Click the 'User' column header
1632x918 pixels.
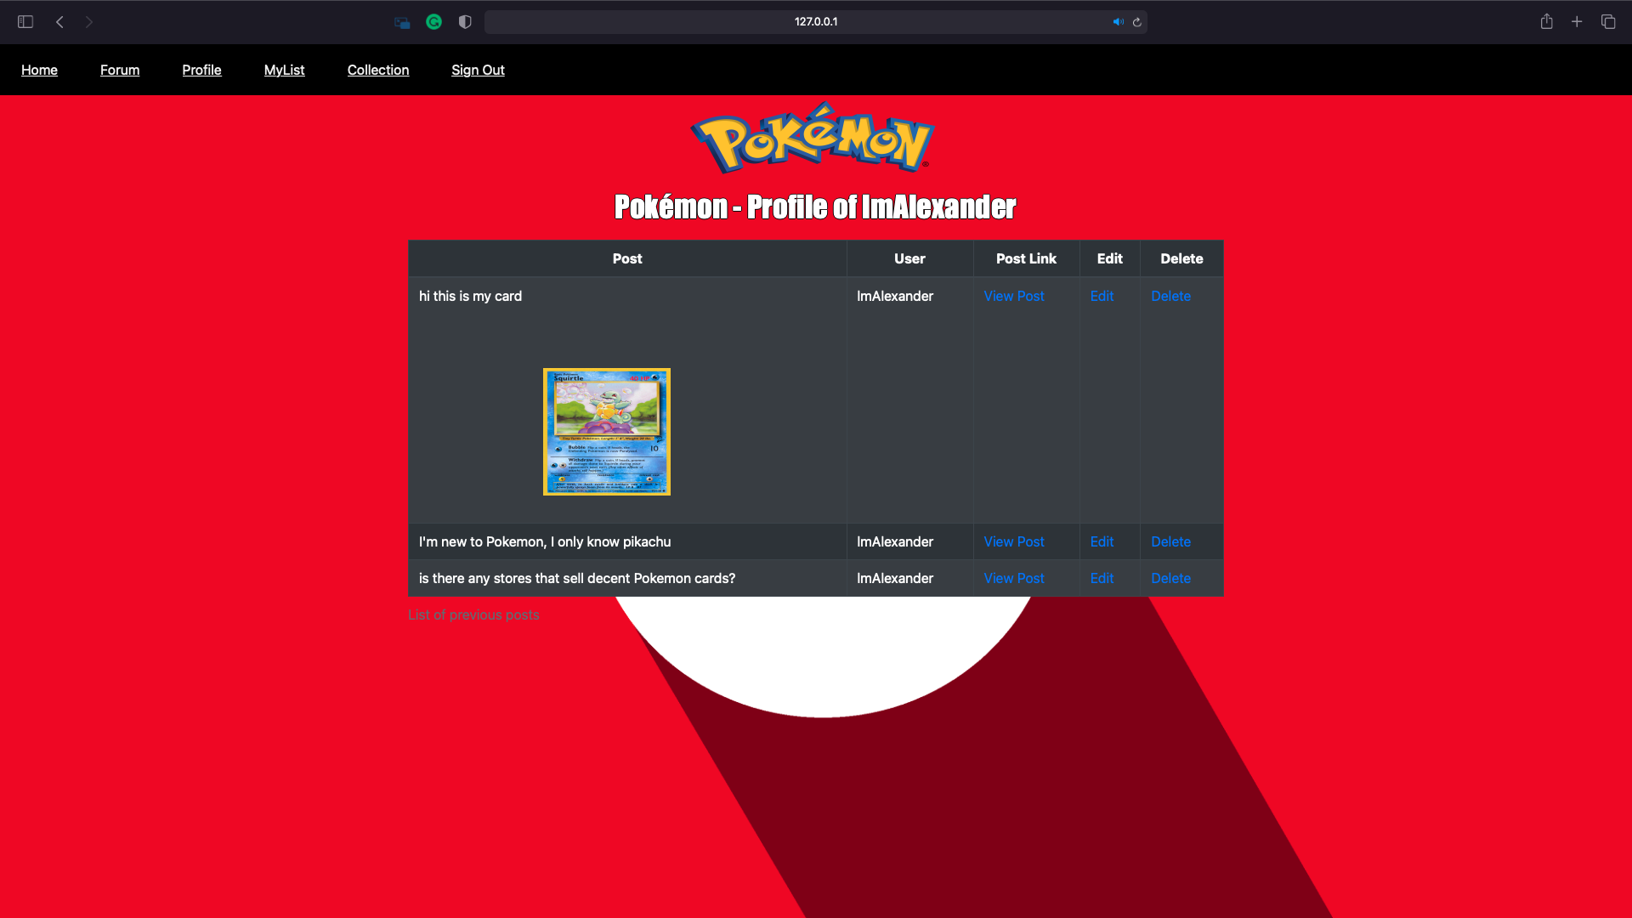(909, 258)
